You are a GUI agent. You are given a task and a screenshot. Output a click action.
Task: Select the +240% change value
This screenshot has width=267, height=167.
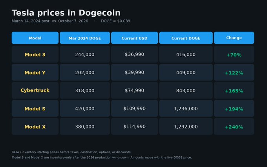tap(234, 127)
